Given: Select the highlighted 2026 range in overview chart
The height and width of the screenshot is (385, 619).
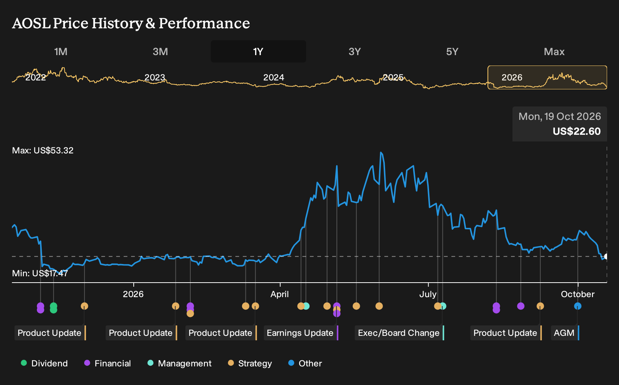Looking at the screenshot, I should click(547, 77).
